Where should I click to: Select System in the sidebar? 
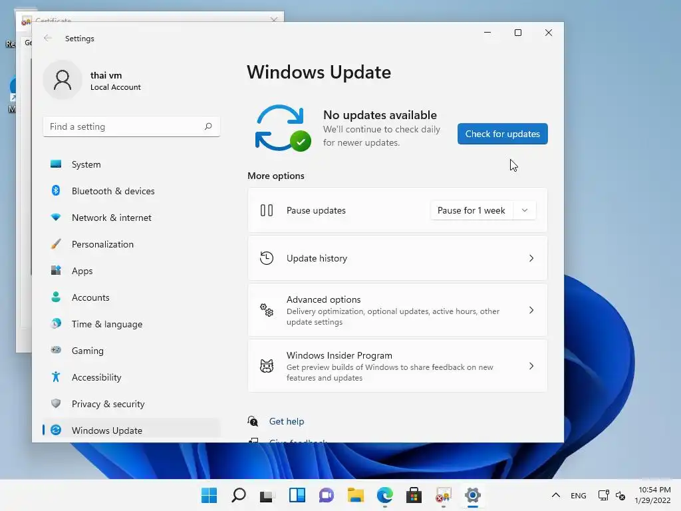(131, 164)
